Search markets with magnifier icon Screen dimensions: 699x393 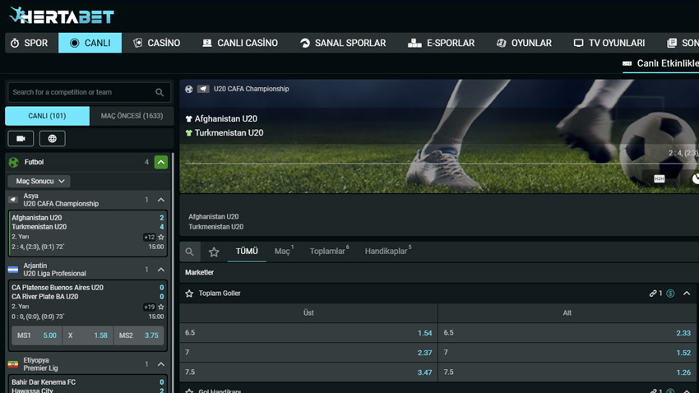(x=189, y=252)
